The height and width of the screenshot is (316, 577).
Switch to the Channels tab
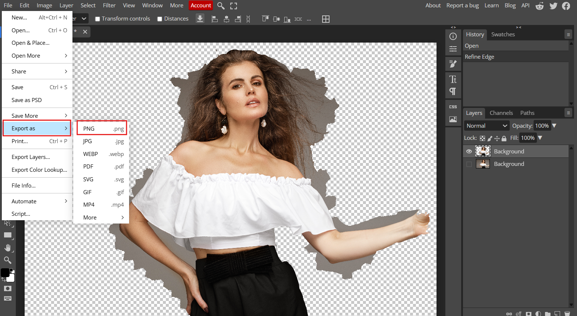(x=501, y=113)
